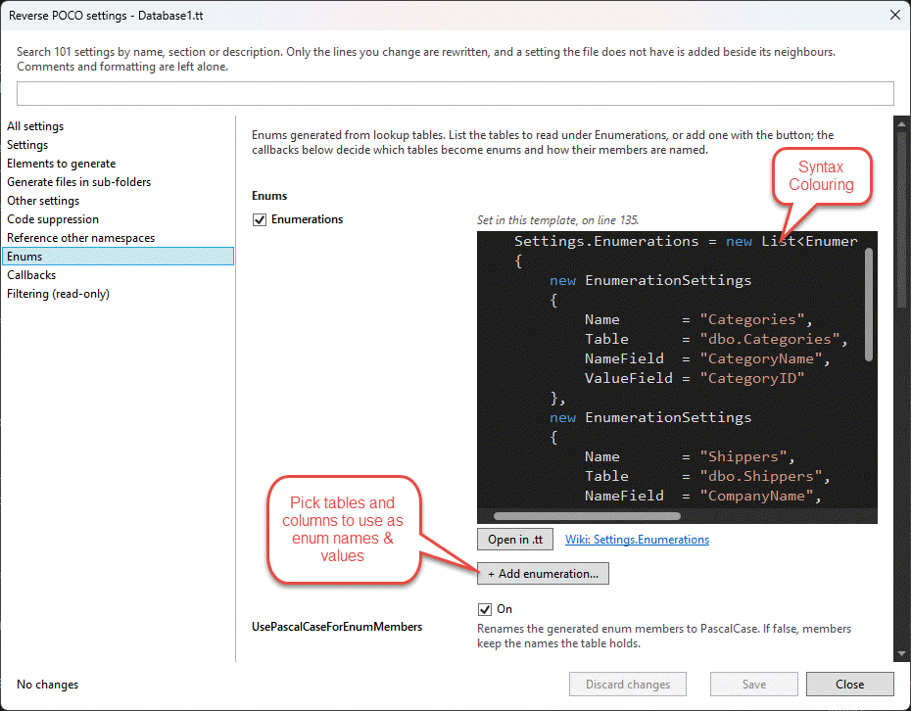Click the "CategoryName" string in code
Viewport: 911px width, 711px height.
pyautogui.click(x=760, y=358)
